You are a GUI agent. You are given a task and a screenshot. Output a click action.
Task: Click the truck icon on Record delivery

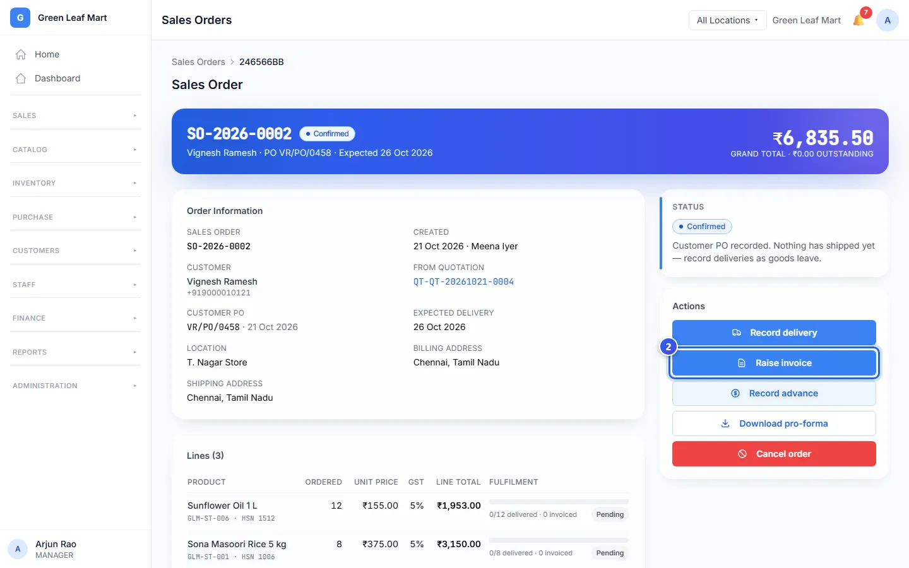click(736, 333)
